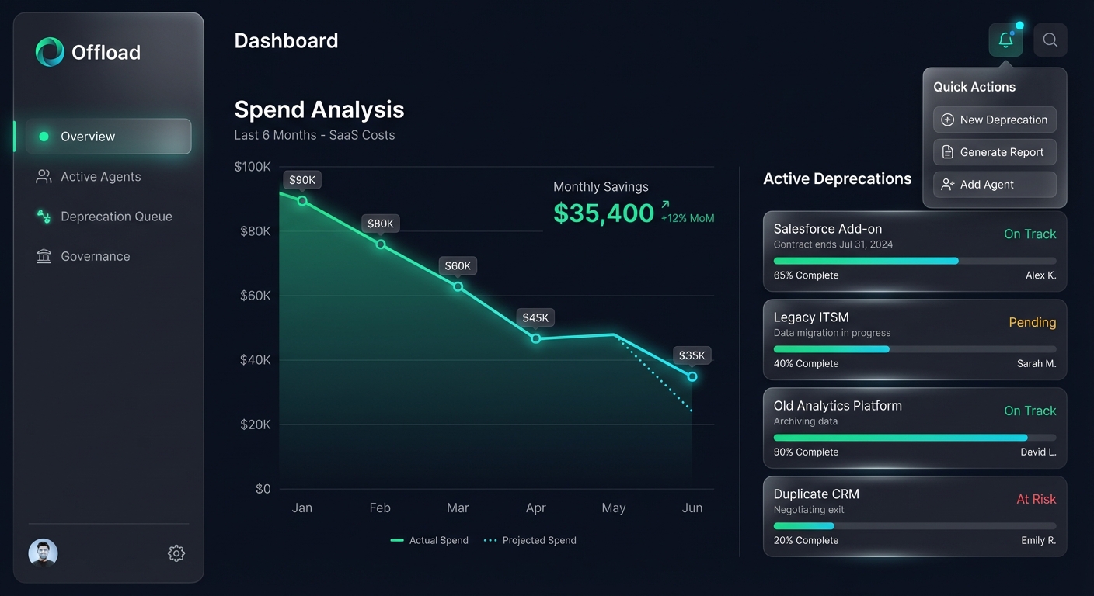Click the document icon beside Generate Report

pyautogui.click(x=947, y=152)
